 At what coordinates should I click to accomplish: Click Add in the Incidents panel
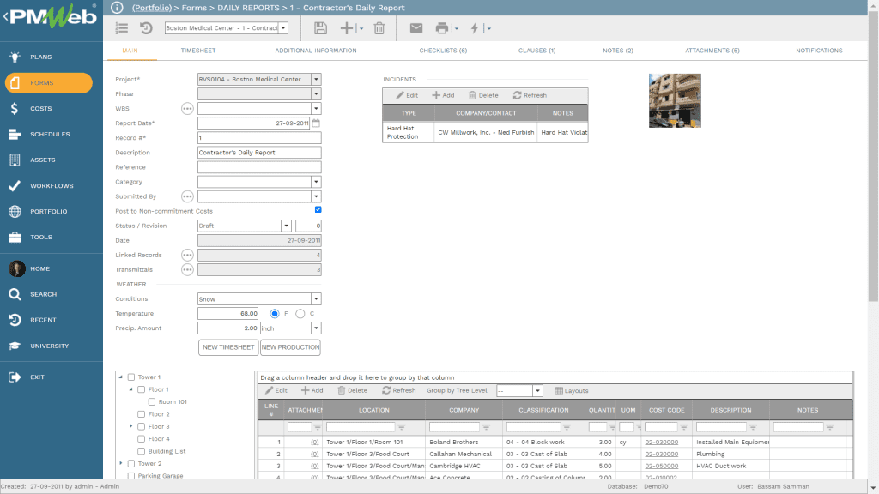tap(443, 95)
